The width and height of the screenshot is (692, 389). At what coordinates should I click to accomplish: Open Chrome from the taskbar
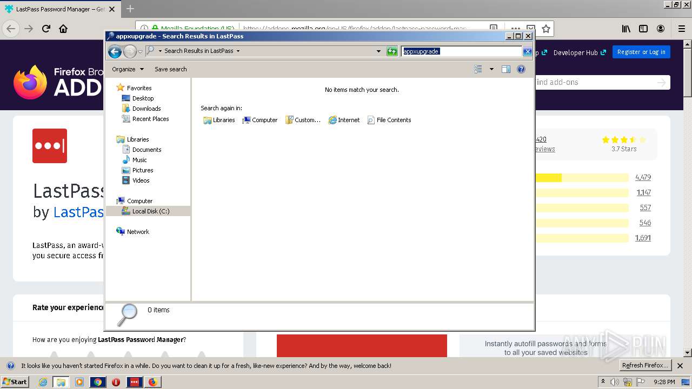click(98, 382)
